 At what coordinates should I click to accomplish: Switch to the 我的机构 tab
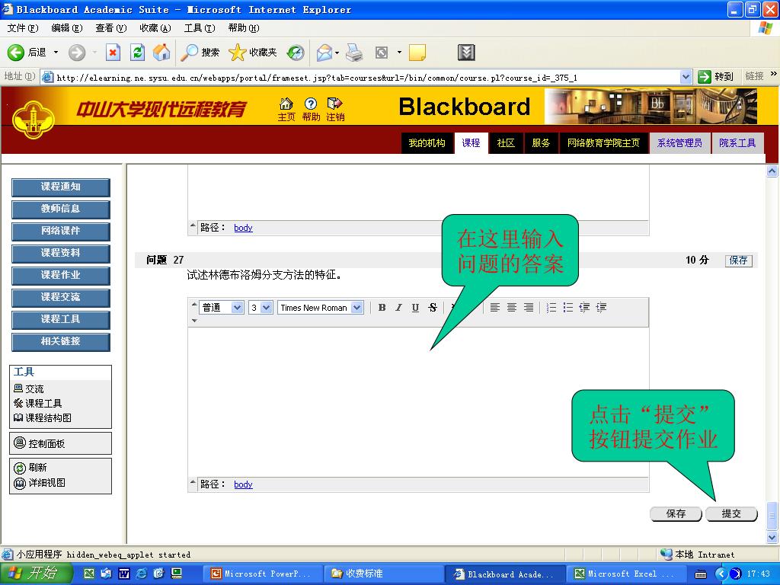(x=427, y=143)
